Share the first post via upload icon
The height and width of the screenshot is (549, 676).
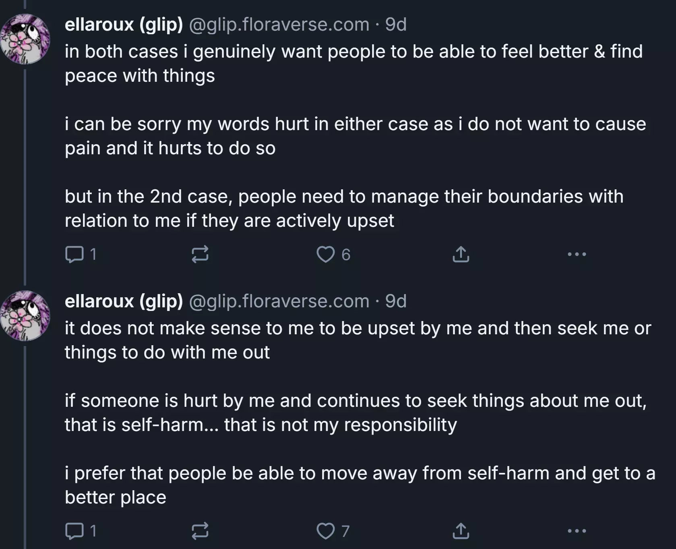pos(461,254)
